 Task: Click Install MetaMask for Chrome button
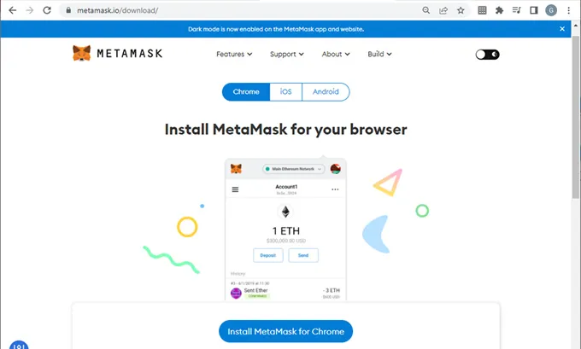[285, 331]
